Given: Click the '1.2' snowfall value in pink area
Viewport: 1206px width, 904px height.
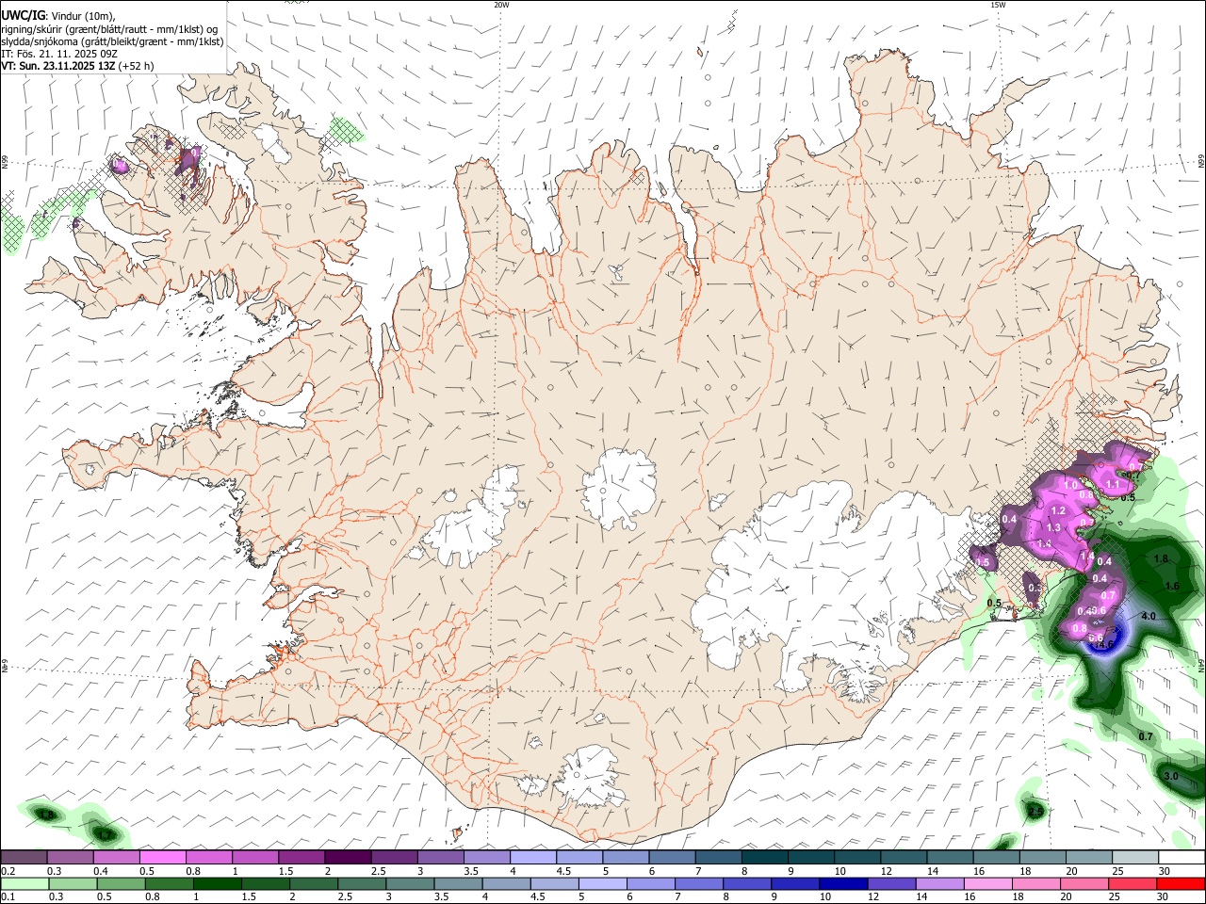Looking at the screenshot, I should [x=1058, y=510].
